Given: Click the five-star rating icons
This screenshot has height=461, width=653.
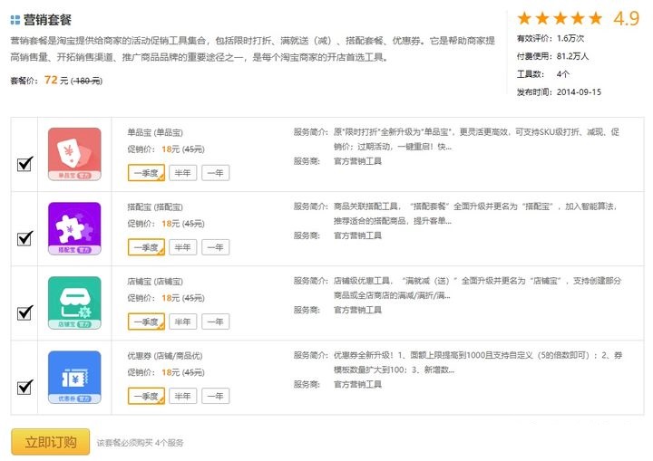Looking at the screenshot, I should 560,18.
